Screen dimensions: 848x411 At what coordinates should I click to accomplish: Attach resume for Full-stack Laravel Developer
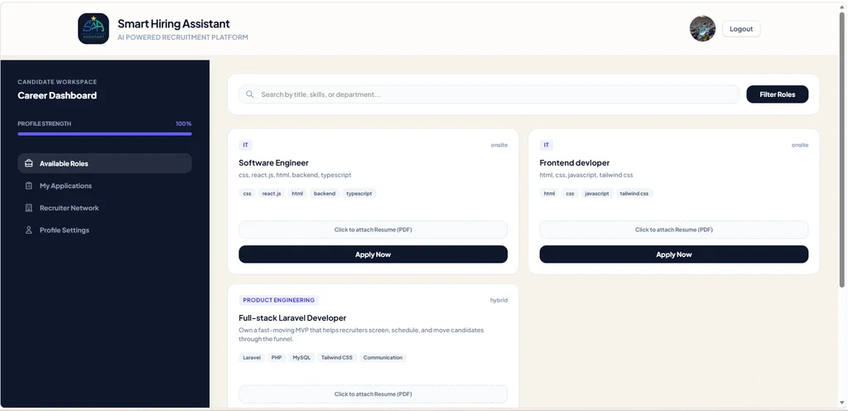373,394
